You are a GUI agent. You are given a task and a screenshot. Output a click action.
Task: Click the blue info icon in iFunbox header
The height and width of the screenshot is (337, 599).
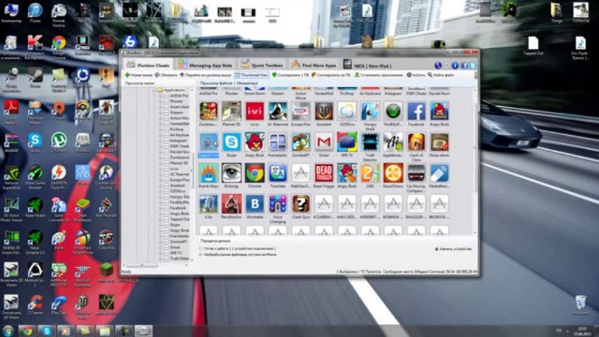[455, 66]
